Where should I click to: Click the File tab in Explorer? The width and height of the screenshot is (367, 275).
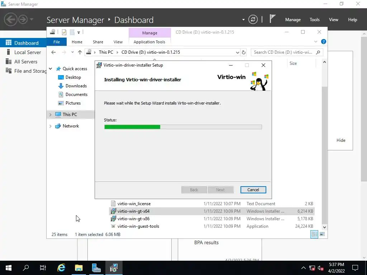pyautogui.click(x=57, y=42)
